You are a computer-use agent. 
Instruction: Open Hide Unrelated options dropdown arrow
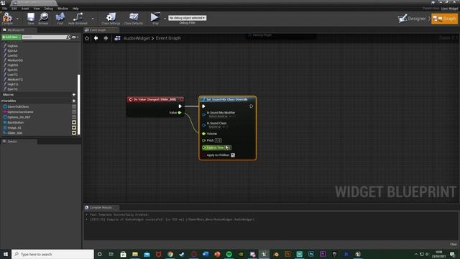coord(93,19)
